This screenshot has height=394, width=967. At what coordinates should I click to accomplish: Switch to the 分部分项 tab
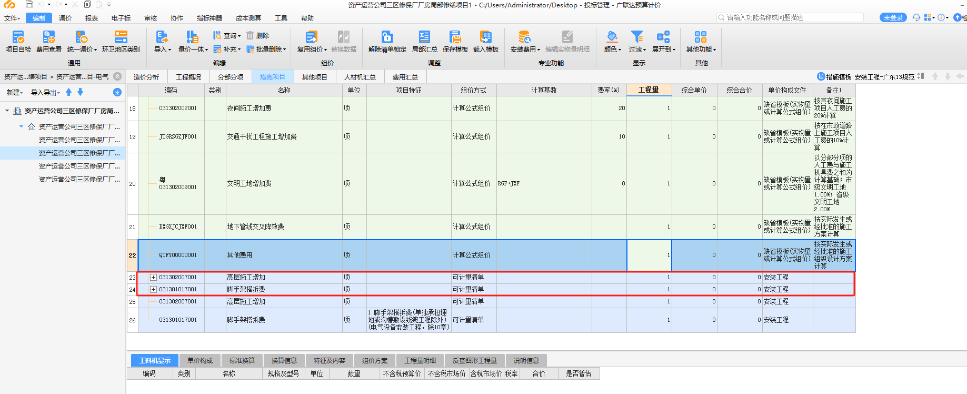pos(231,77)
